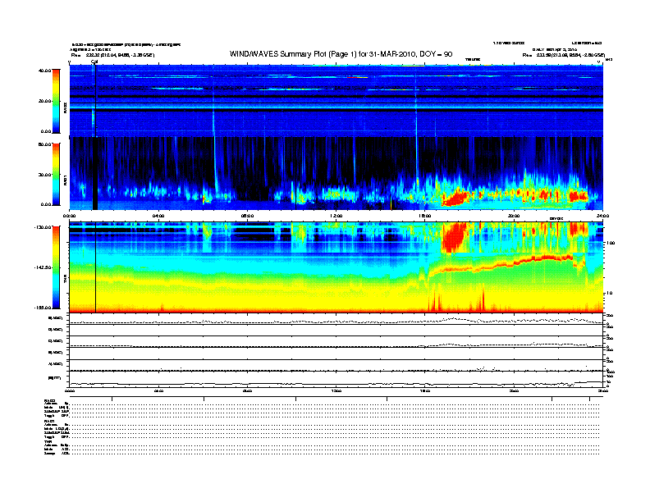Click the 30.00 label on RAD1 scale
The image size is (650, 502).
click(x=45, y=175)
